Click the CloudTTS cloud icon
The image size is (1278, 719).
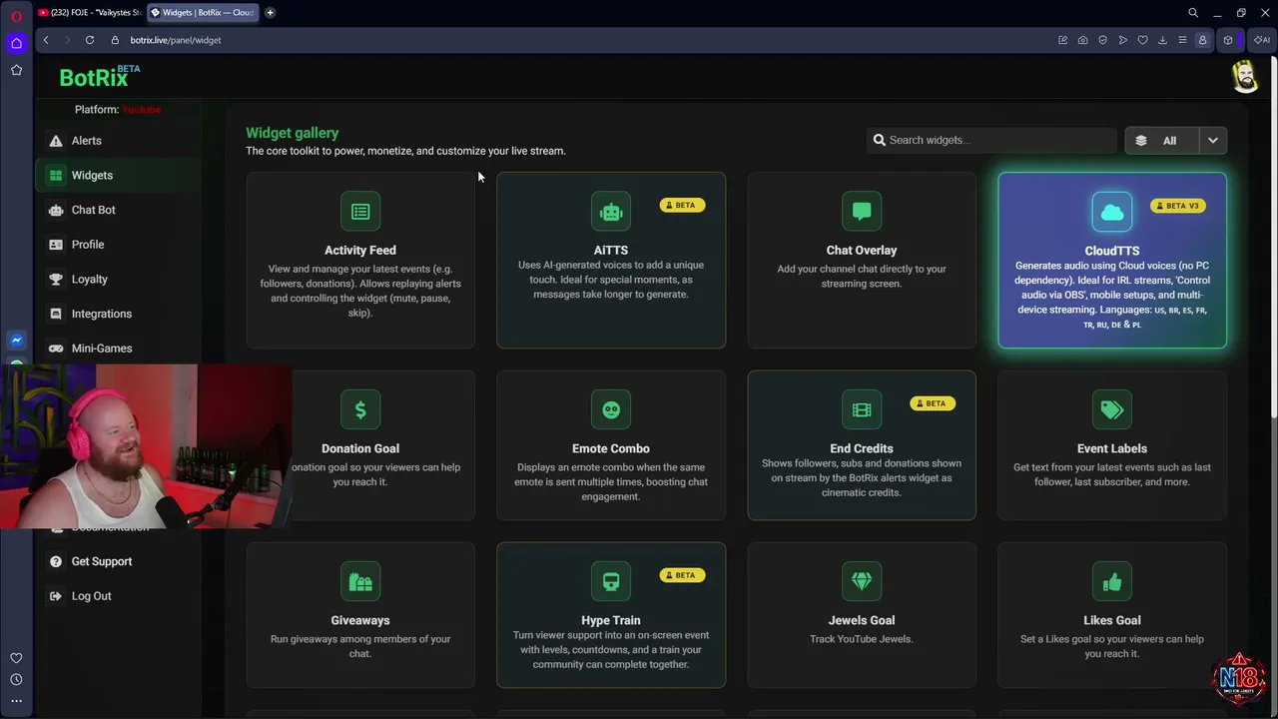click(1112, 212)
